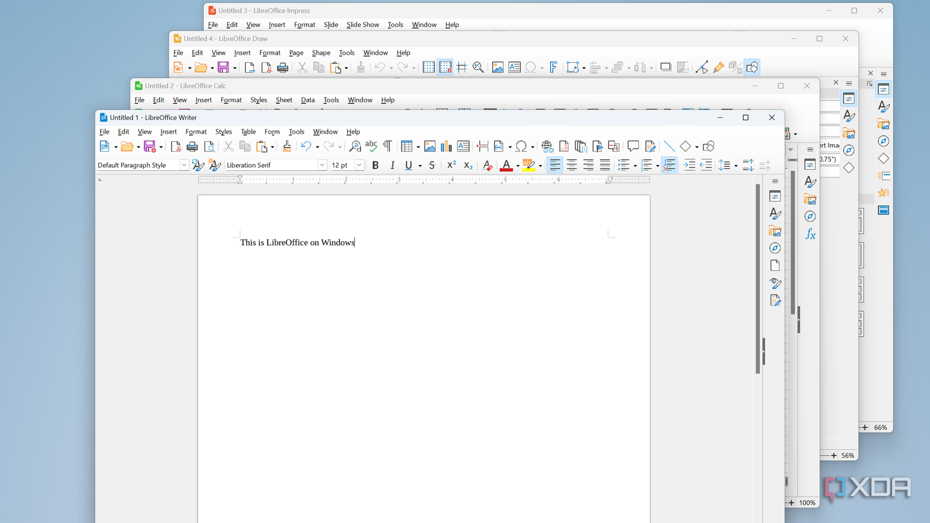
Task: Open the Styles menu in Writer
Action: tap(223, 132)
